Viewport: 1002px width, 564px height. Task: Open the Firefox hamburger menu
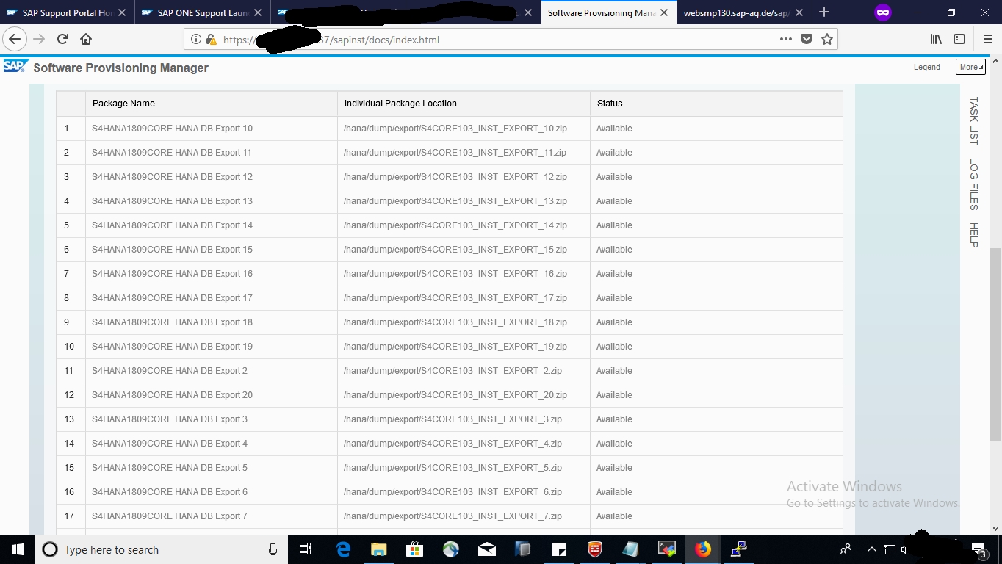click(987, 40)
